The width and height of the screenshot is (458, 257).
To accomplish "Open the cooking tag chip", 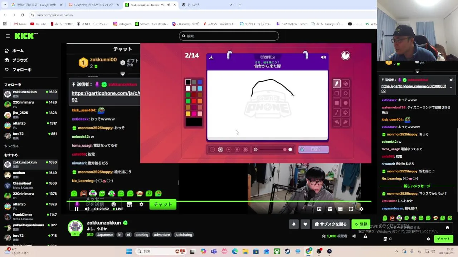I will [x=142, y=235].
